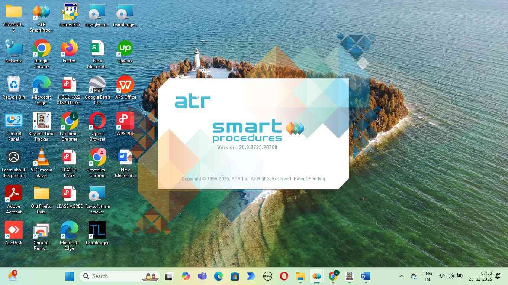Viewport: 508px width, 285px height.
Task: Select the teamlogger... installer icon in top row
Action: pyautogui.click(x=125, y=15)
